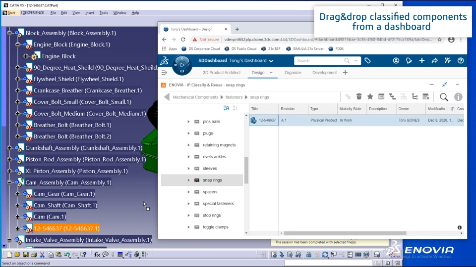476x267 pixels.
Task: Click the star favorite icon in ENOVIA toolbar
Action: pyautogui.click(x=370, y=96)
